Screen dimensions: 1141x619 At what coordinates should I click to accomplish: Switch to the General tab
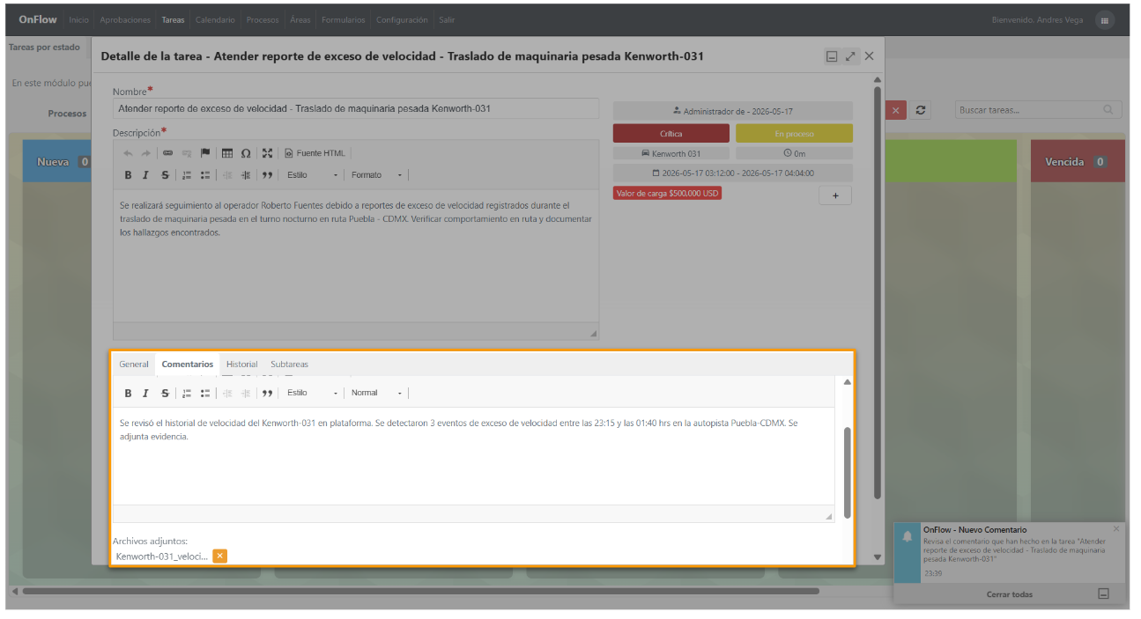click(134, 365)
